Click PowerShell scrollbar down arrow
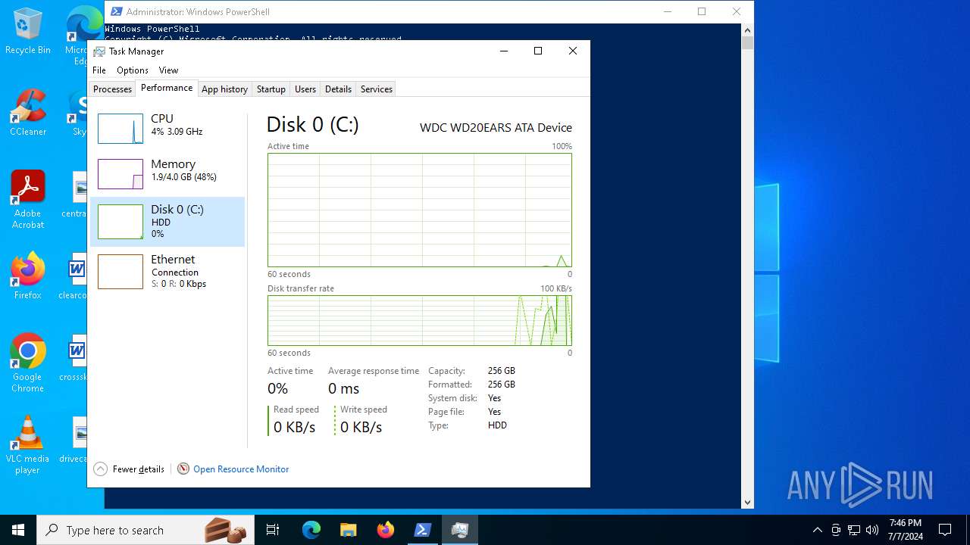 pos(747,502)
